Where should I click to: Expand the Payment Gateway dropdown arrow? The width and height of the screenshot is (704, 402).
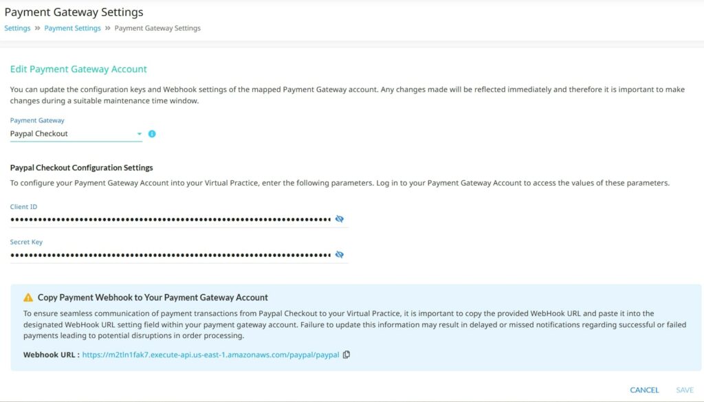tap(139, 134)
